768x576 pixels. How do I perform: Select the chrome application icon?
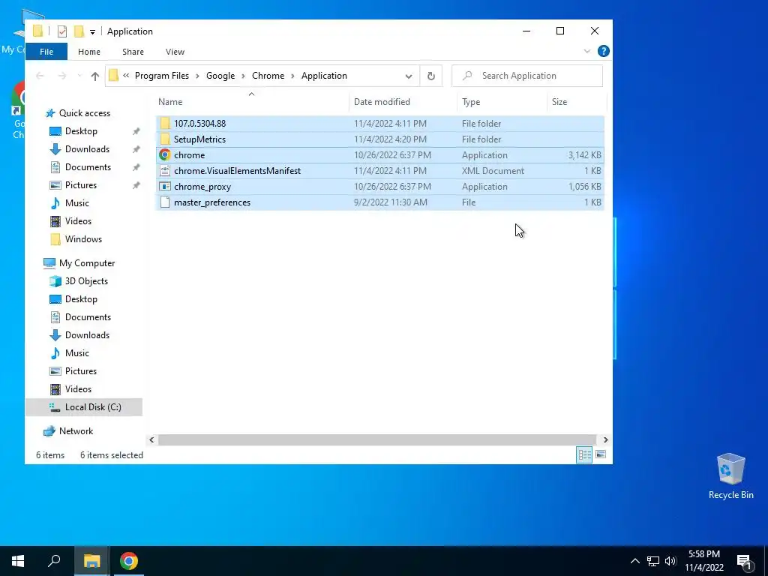(x=165, y=154)
